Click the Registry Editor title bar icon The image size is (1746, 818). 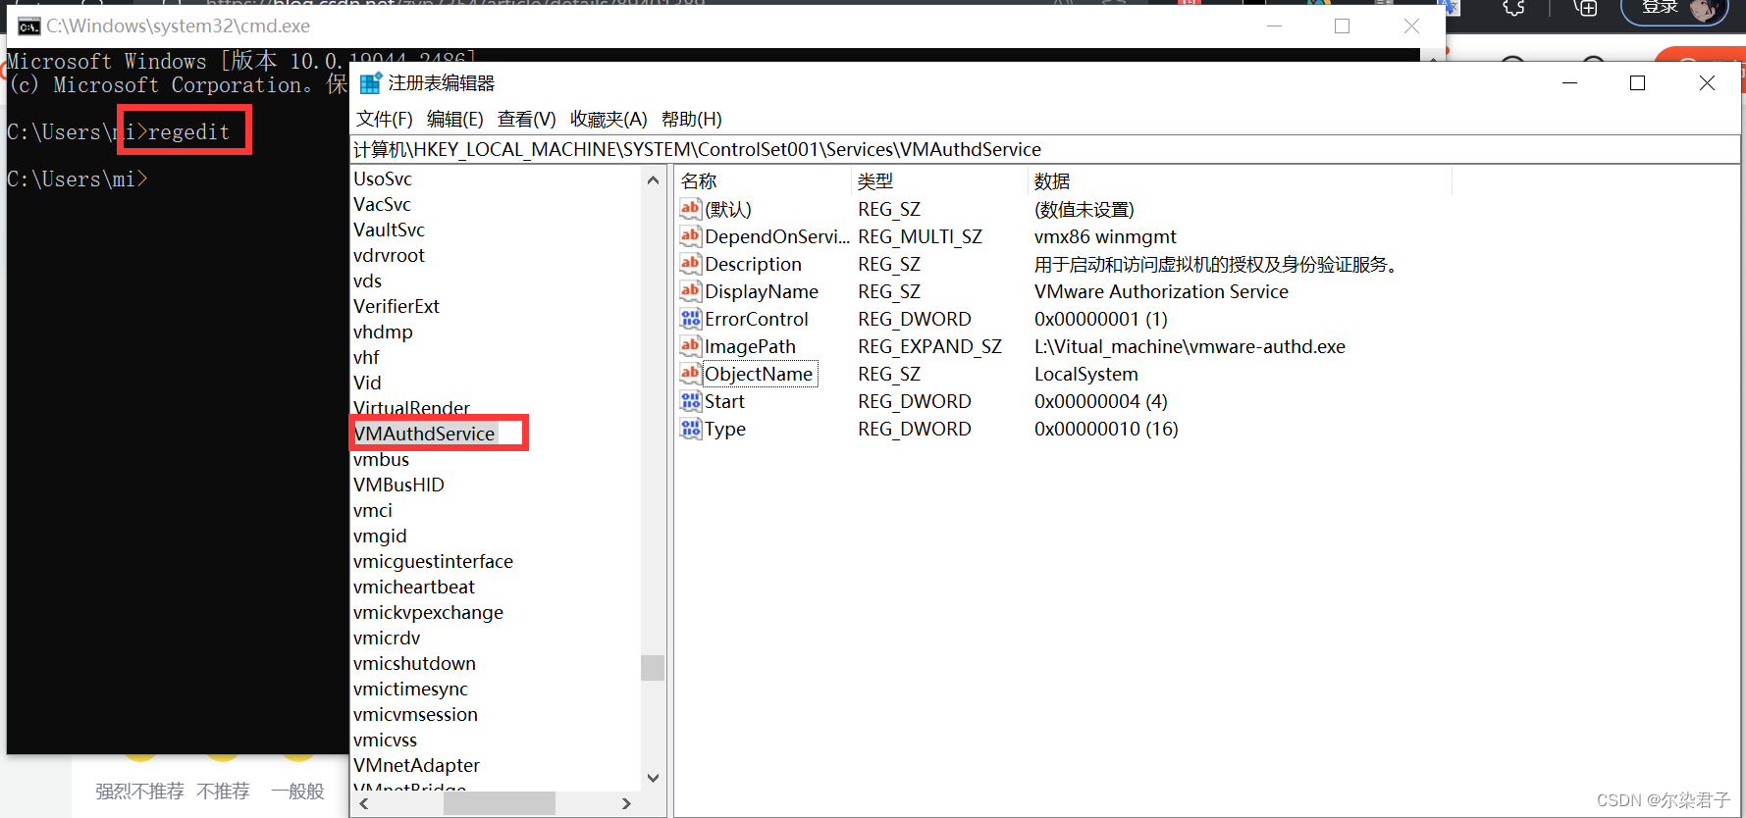point(370,83)
